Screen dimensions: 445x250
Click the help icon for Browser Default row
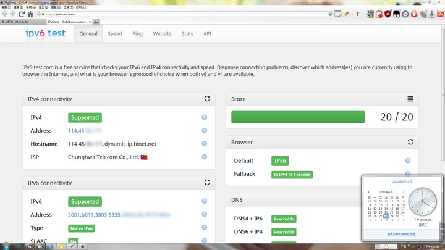click(407, 160)
